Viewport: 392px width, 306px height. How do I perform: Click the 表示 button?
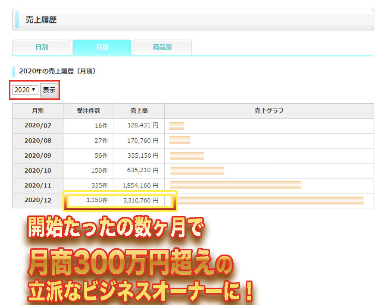[49, 90]
